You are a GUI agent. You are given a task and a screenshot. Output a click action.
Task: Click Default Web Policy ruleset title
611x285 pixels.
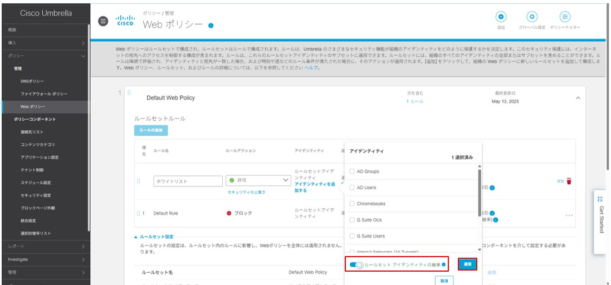tap(170, 98)
